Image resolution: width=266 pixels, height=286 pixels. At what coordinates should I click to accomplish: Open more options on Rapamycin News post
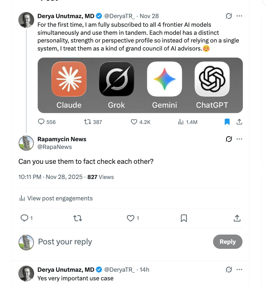(x=239, y=139)
